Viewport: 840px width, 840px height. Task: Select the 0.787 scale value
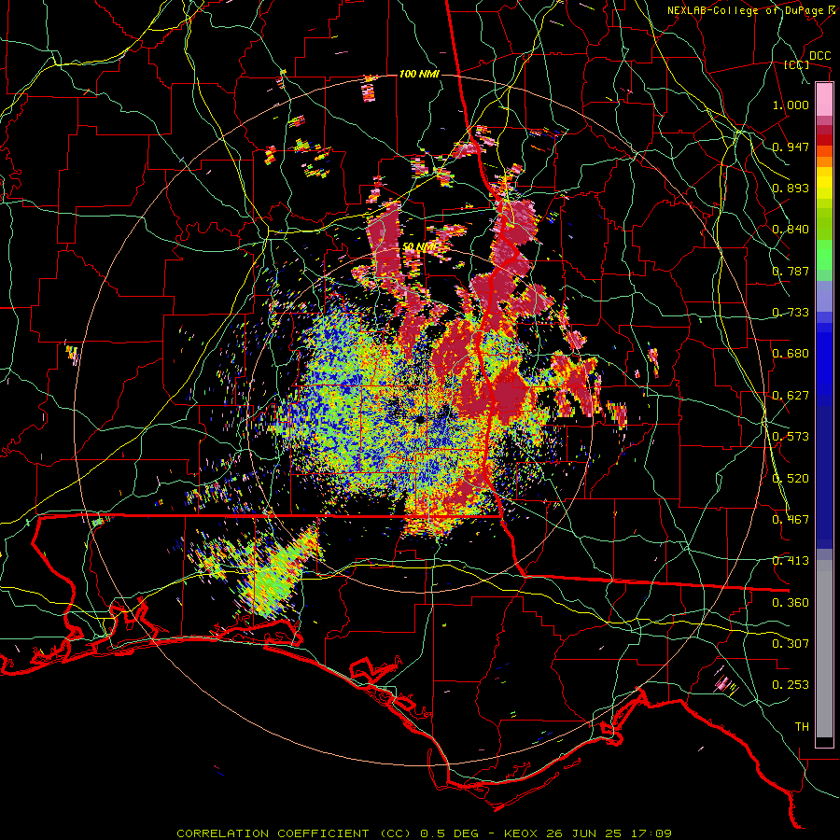(791, 271)
